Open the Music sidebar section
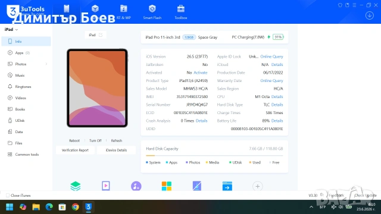Screen dimensions: 381x214 point(26,75)
